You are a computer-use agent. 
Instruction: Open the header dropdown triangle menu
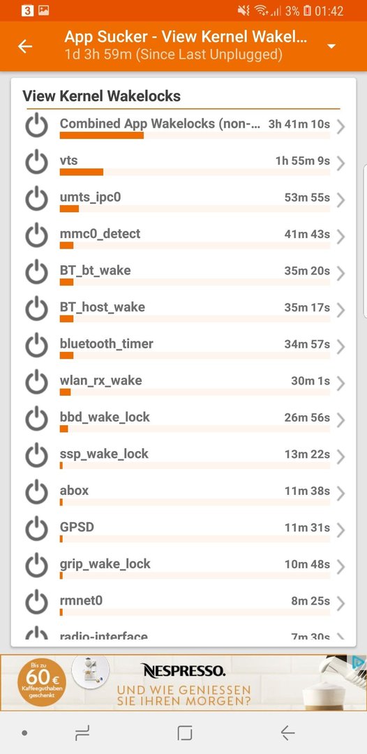tap(331, 46)
